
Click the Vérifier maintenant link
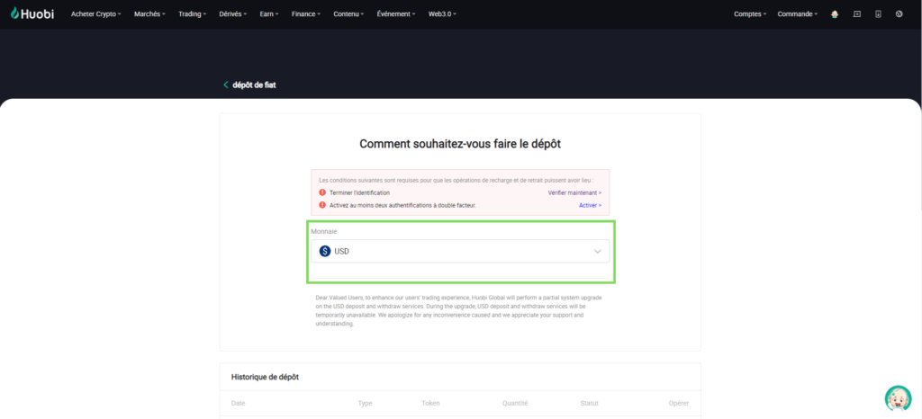[x=574, y=192]
